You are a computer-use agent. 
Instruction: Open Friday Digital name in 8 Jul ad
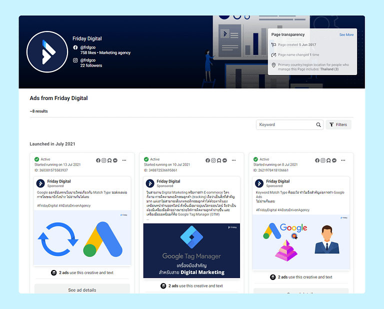[x=278, y=181]
